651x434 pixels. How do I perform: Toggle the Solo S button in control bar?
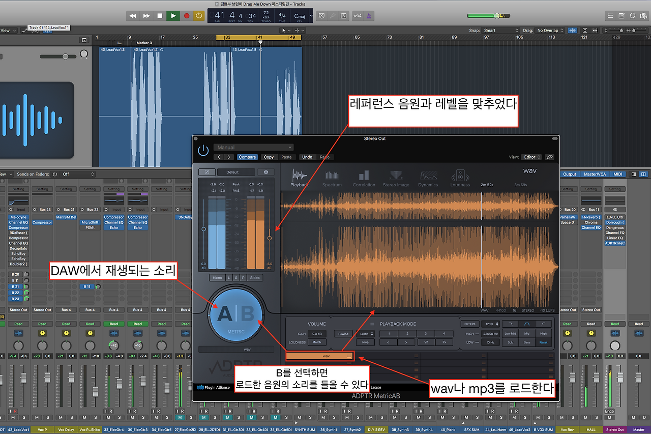pyautogui.click(x=344, y=16)
